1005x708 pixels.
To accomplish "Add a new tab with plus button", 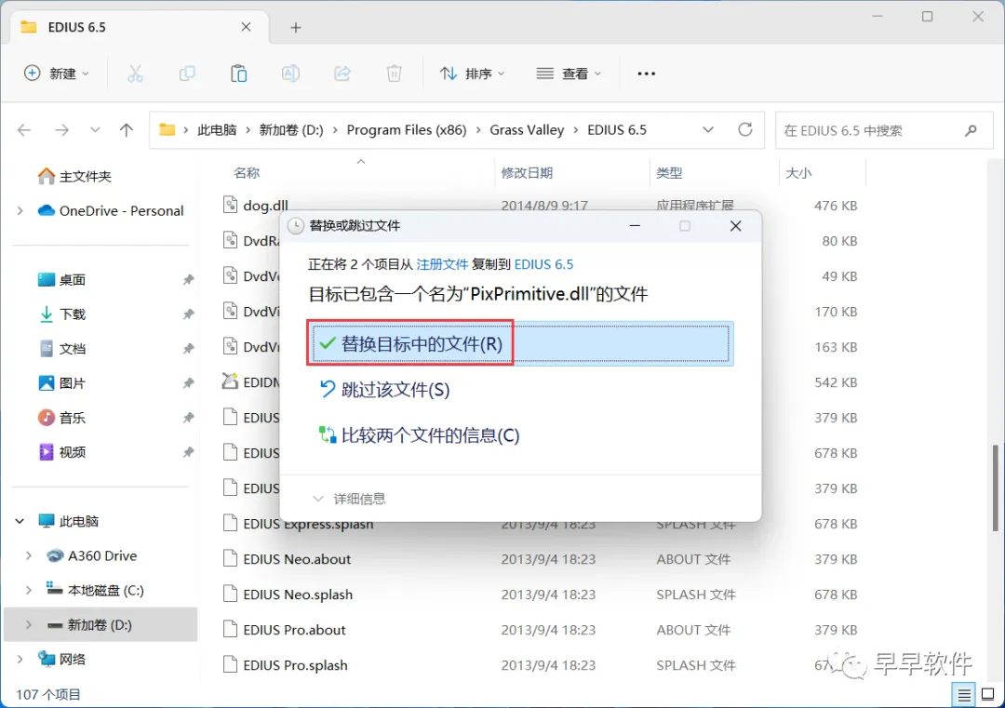I will tap(296, 28).
